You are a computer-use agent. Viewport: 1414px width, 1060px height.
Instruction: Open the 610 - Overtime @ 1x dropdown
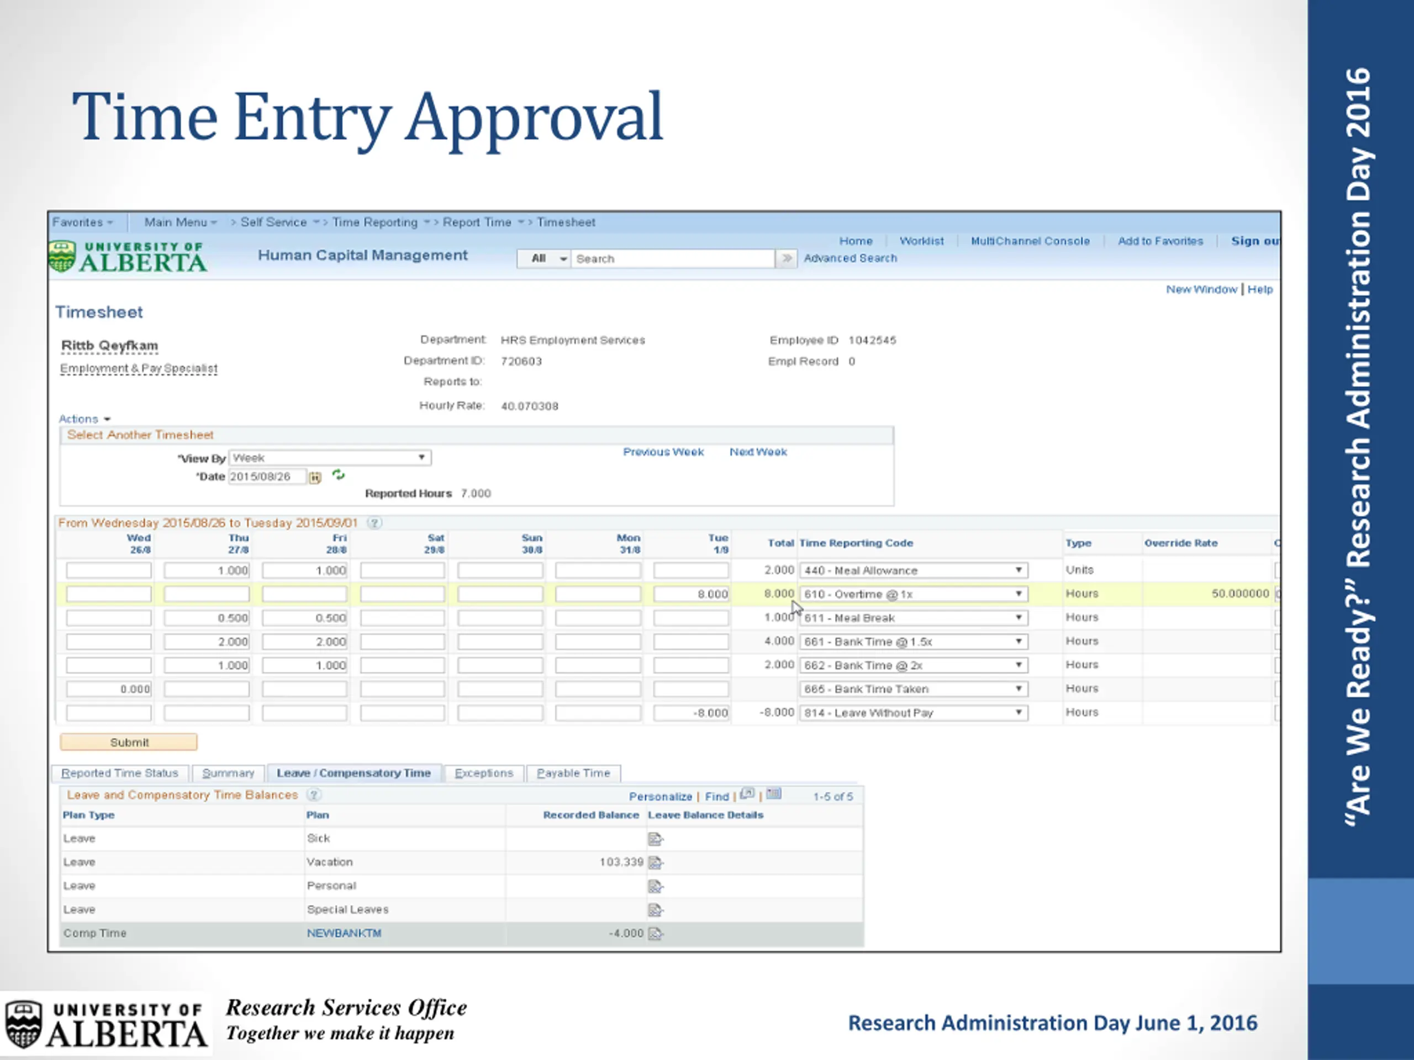point(914,594)
